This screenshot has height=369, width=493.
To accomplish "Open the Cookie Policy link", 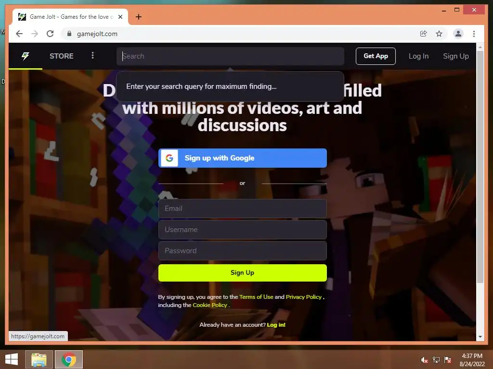I will click(210, 305).
